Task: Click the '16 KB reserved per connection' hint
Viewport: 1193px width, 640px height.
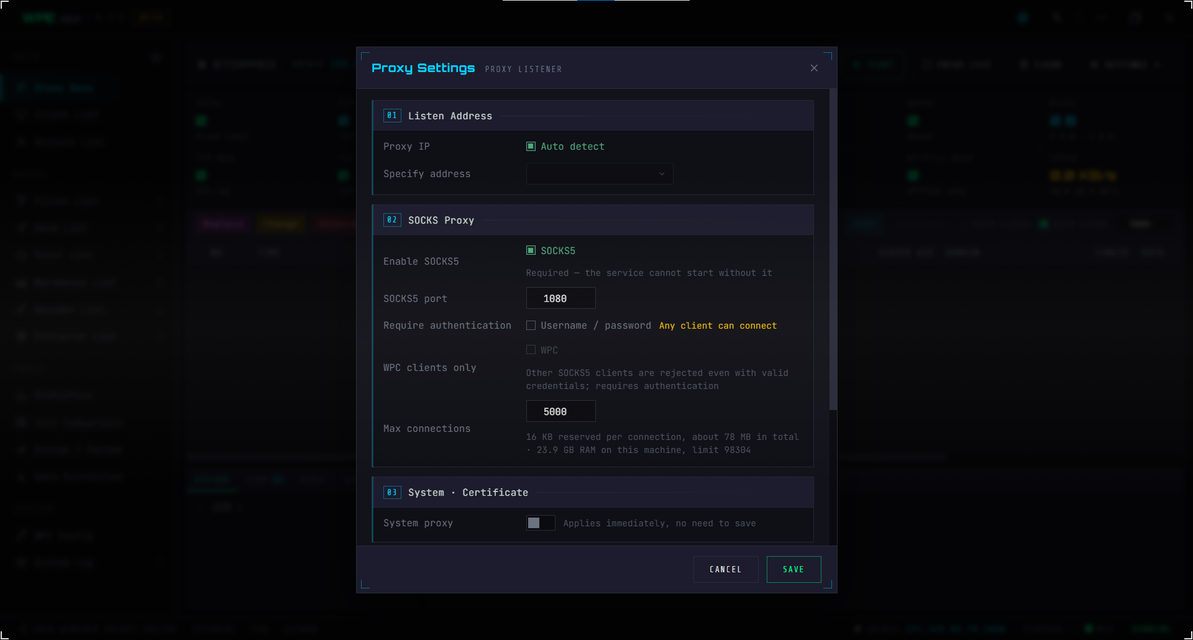Action: point(662,444)
